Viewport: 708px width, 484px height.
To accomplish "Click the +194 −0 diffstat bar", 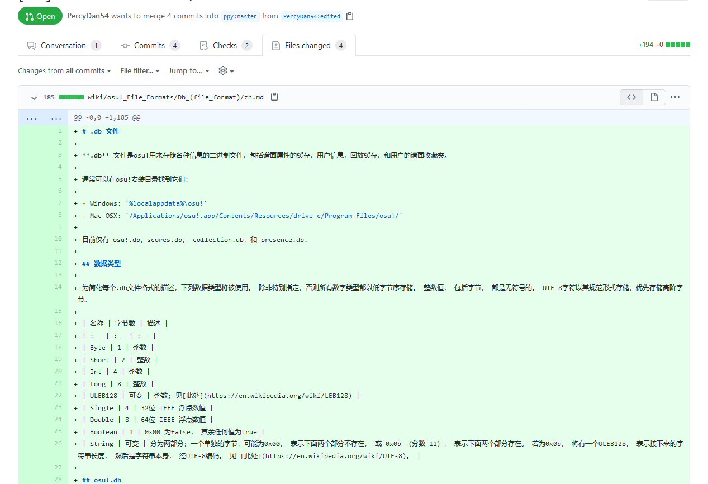I will [664, 45].
